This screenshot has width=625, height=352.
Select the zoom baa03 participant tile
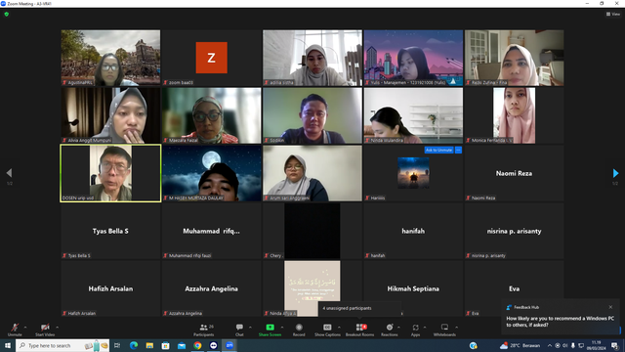point(212,58)
